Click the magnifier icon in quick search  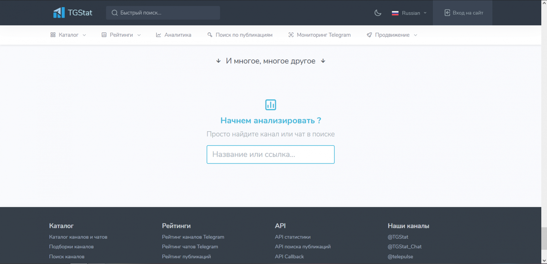tap(115, 13)
